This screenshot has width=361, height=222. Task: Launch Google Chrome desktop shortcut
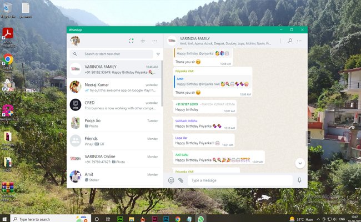8,59
